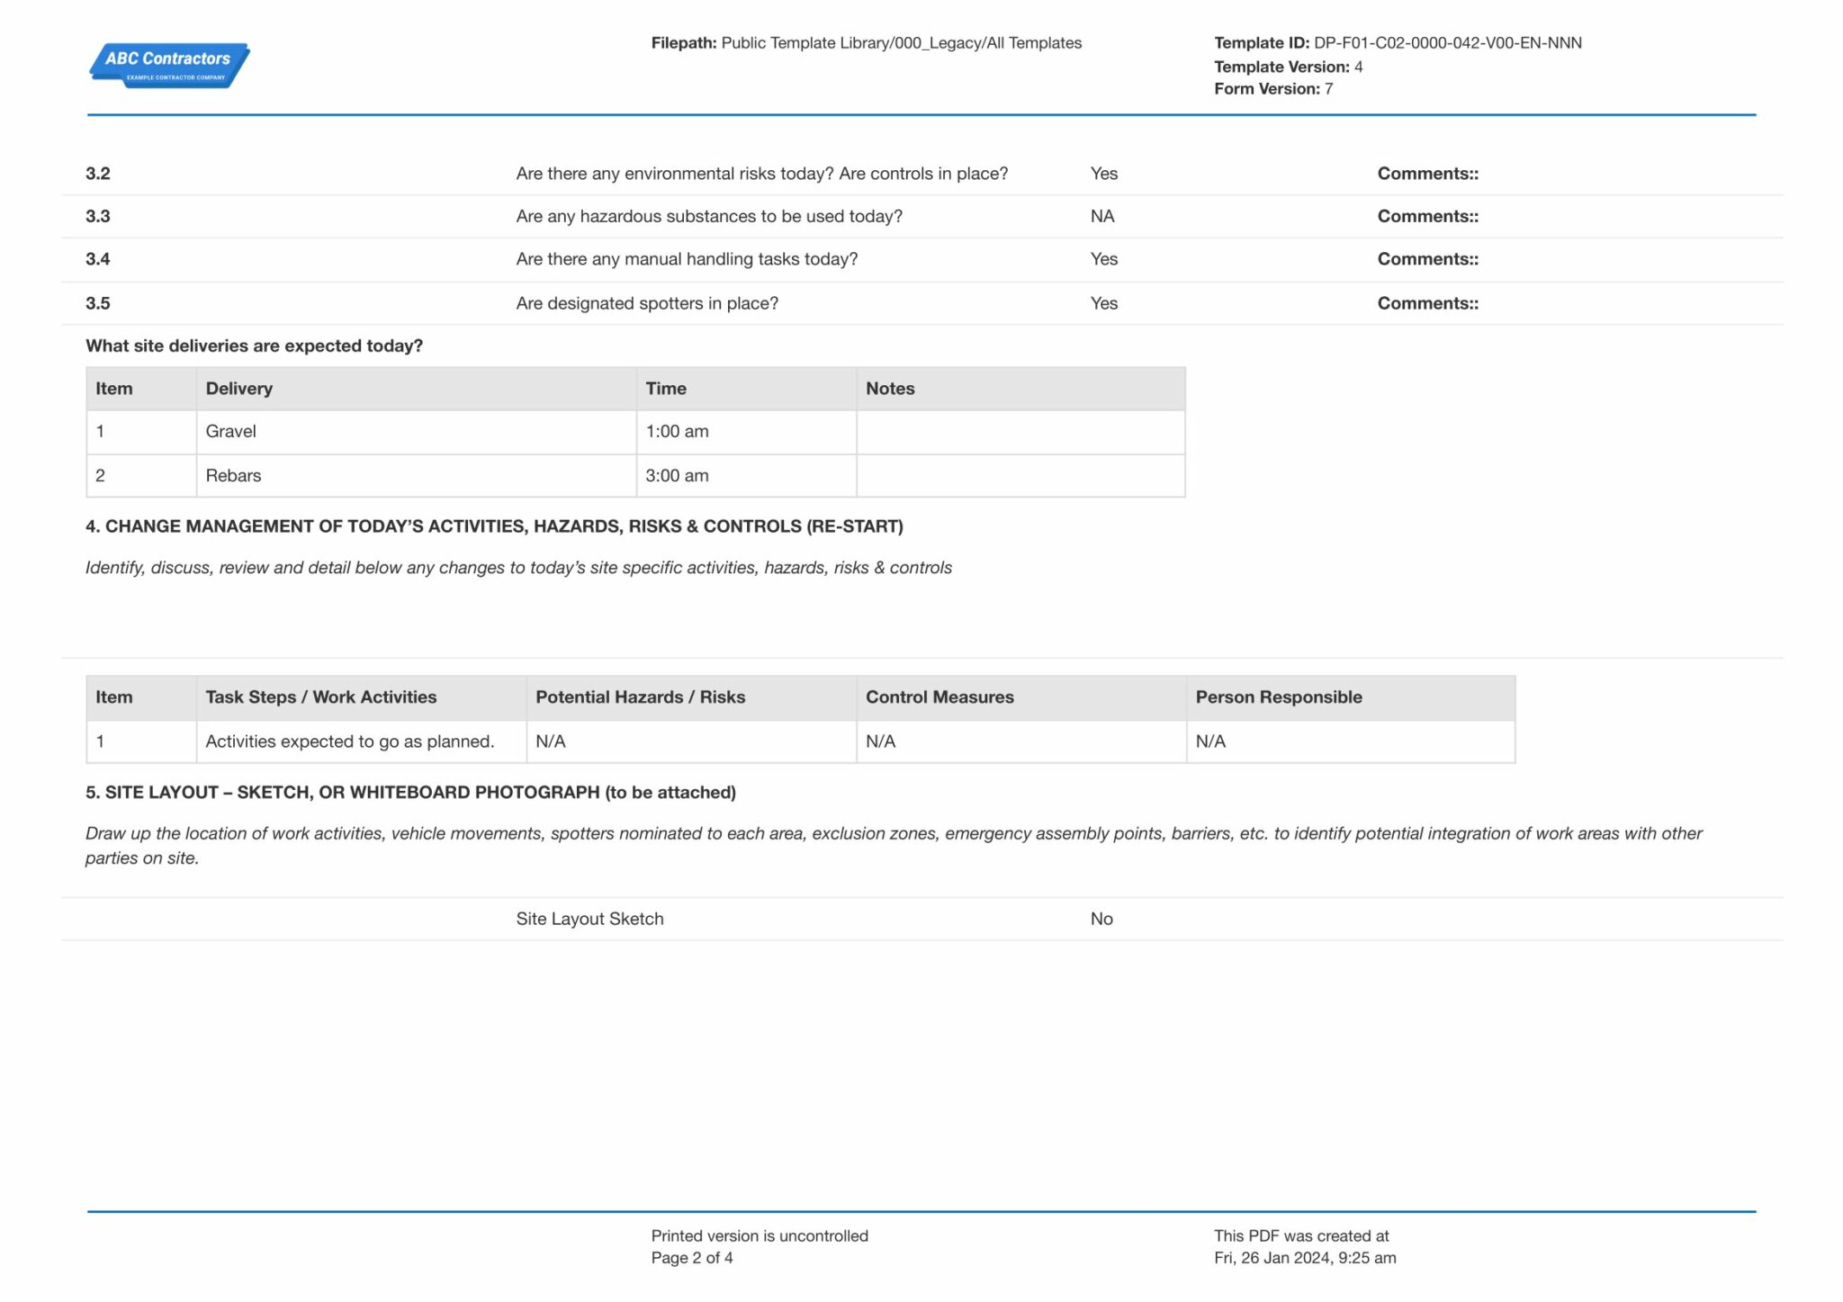Click the Control Measures column header

click(939, 697)
